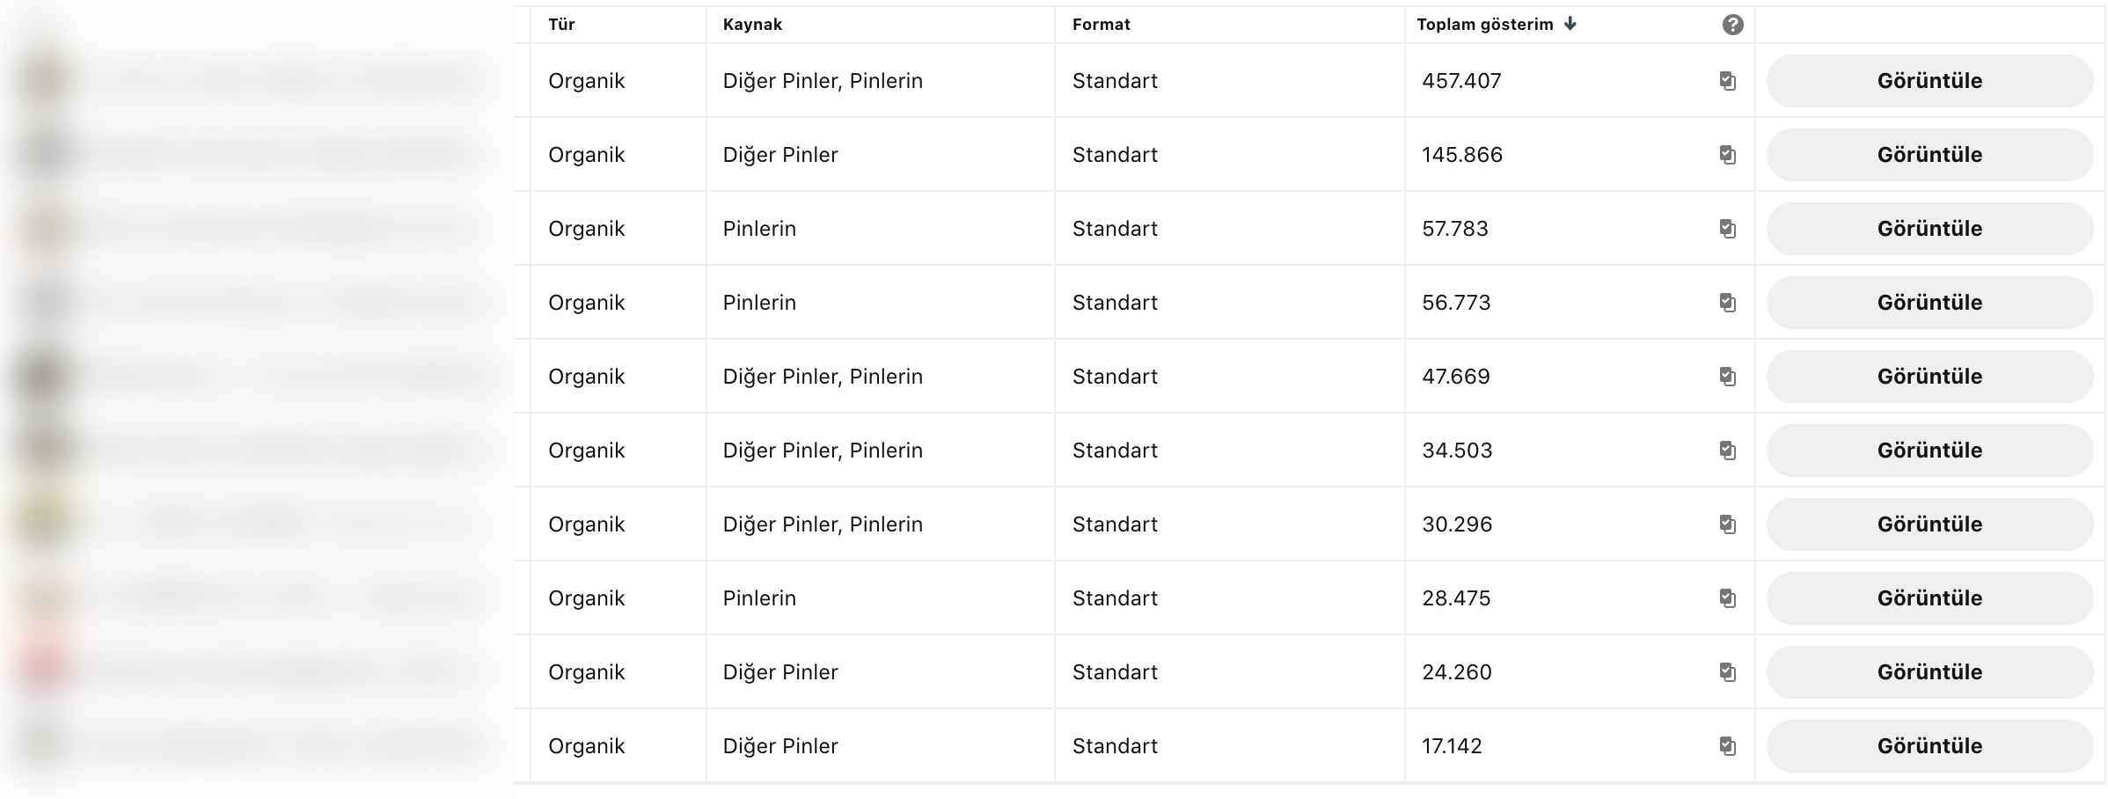Open Görüntüle for the 24.260 row
This screenshot has height=799, width=2108.
tap(1929, 672)
